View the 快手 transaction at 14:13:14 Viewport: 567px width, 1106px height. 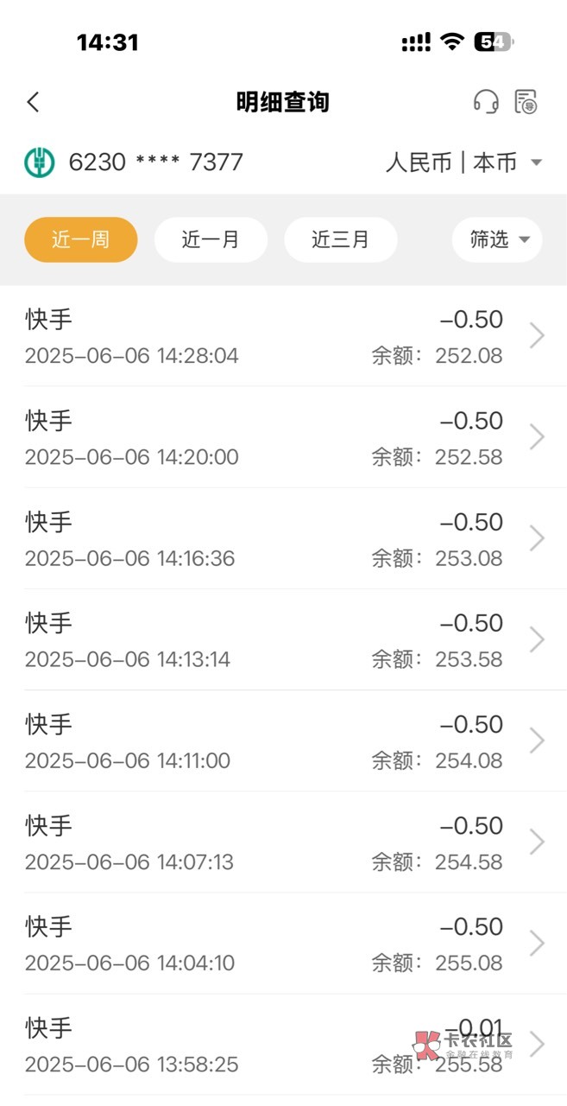[259, 639]
